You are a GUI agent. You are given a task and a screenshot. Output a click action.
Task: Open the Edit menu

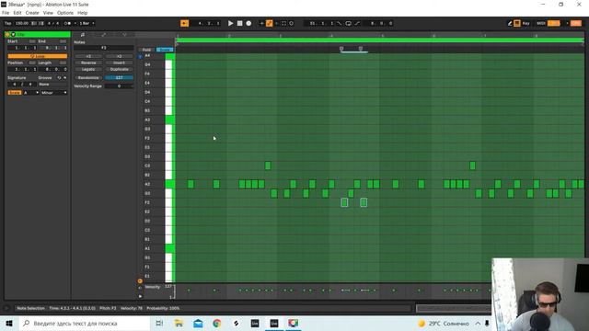pos(17,13)
